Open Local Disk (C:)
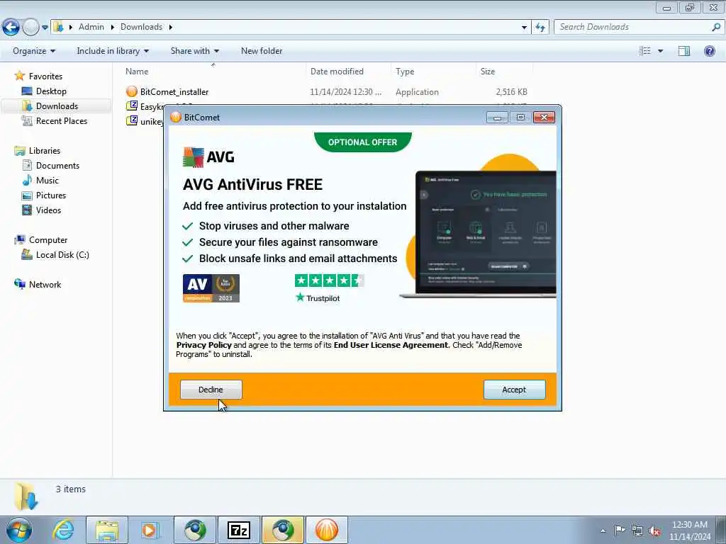Viewport: 726px width, 544px height. point(62,255)
